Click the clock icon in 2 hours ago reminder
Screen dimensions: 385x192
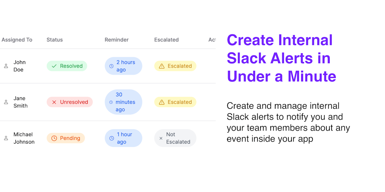pyautogui.click(x=111, y=66)
